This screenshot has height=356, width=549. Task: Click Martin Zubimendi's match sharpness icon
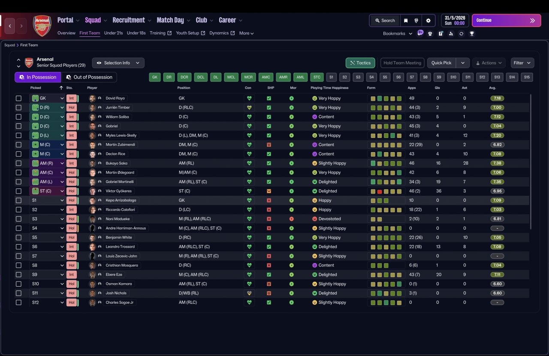tap(269, 145)
